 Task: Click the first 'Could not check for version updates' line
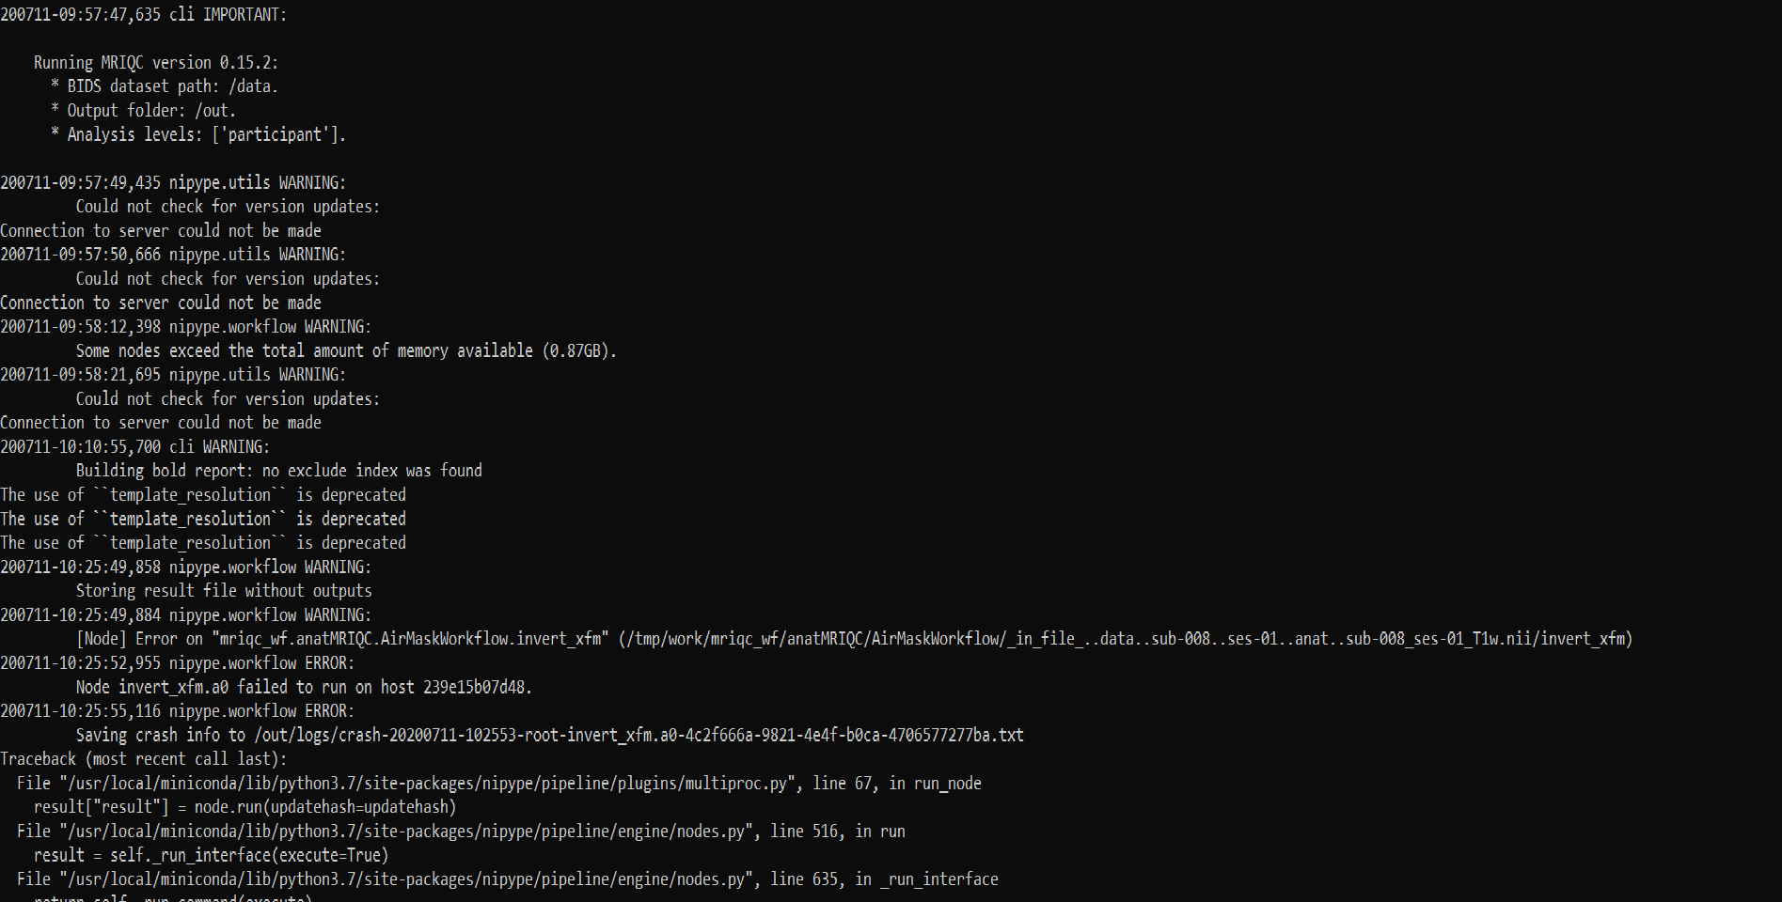click(x=228, y=207)
